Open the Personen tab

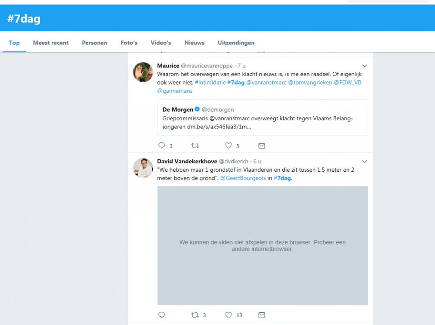pos(94,43)
